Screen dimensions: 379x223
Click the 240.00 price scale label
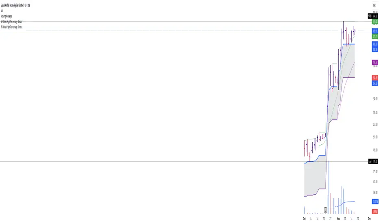point(375,99)
